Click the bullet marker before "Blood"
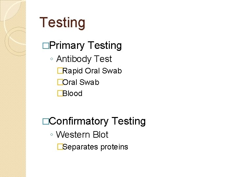Screen dimensions: 236x177 point(60,93)
